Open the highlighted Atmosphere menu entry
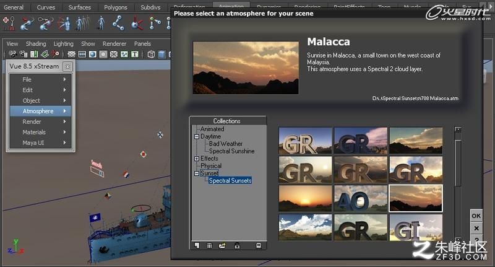 (x=41, y=111)
